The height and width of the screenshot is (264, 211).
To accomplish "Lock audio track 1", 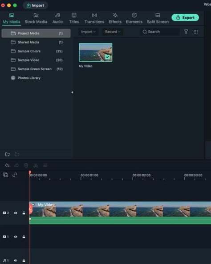I will point(24,260).
